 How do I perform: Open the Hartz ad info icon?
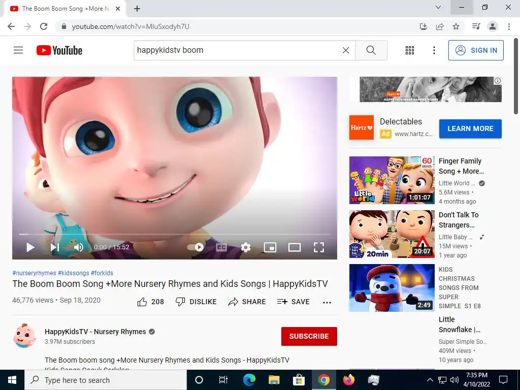pos(498,81)
